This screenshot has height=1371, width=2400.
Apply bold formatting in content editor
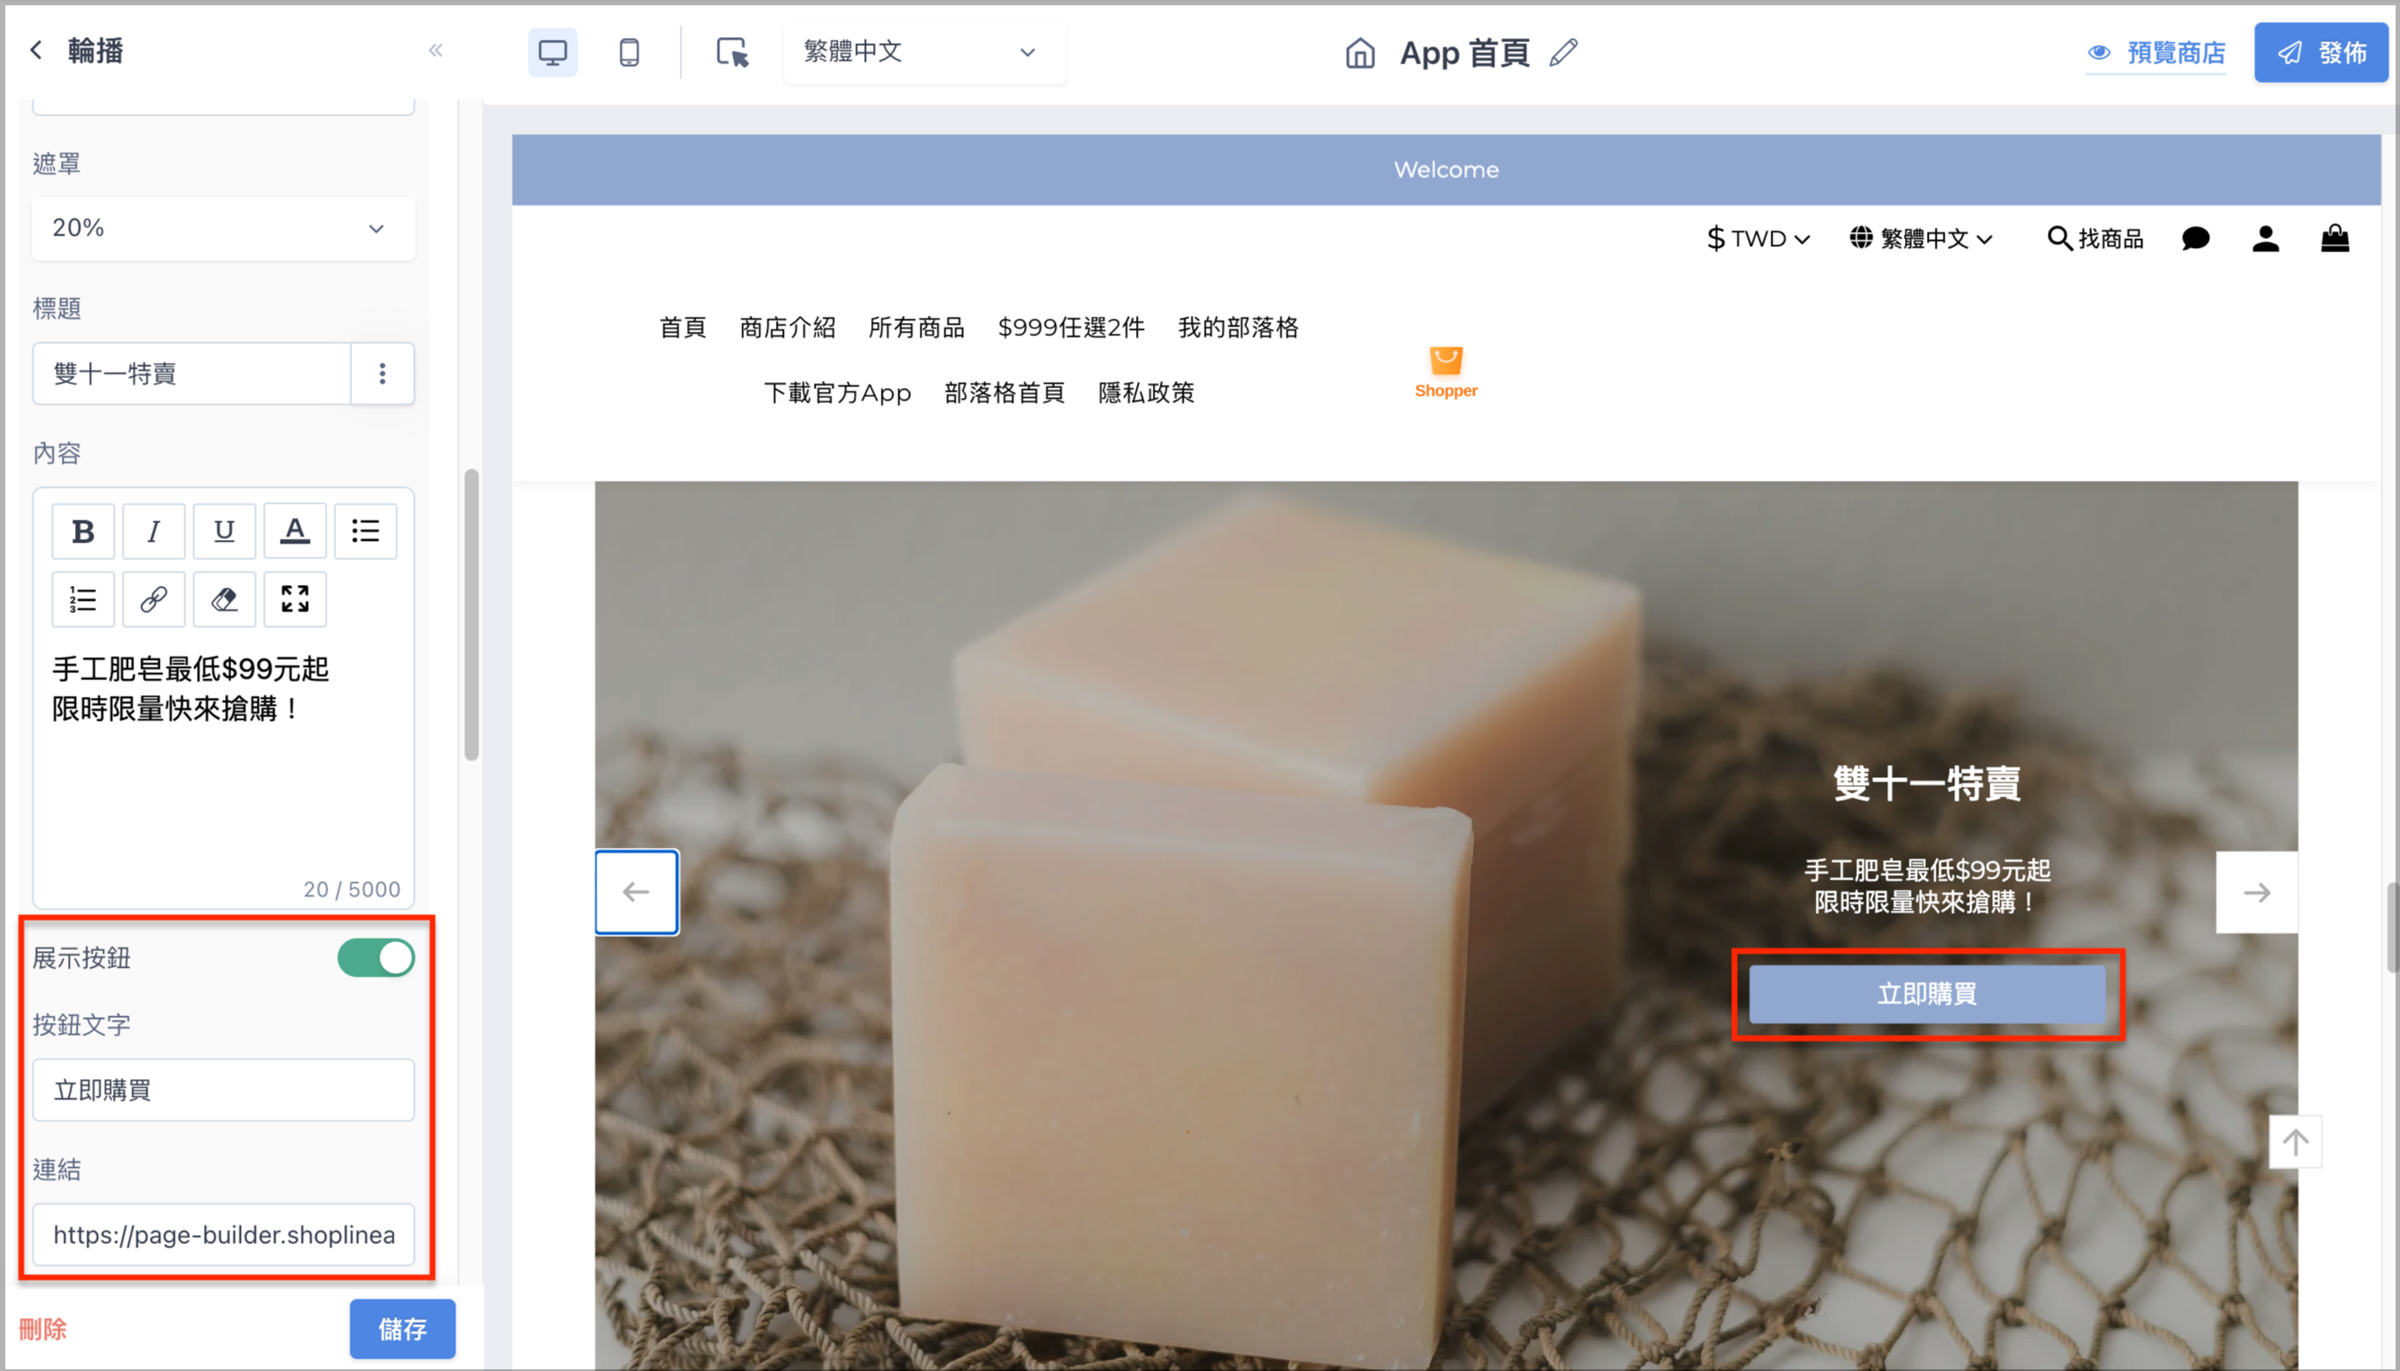83,531
